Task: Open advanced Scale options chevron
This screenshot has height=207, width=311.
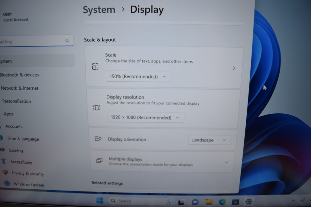Action: 234,68
